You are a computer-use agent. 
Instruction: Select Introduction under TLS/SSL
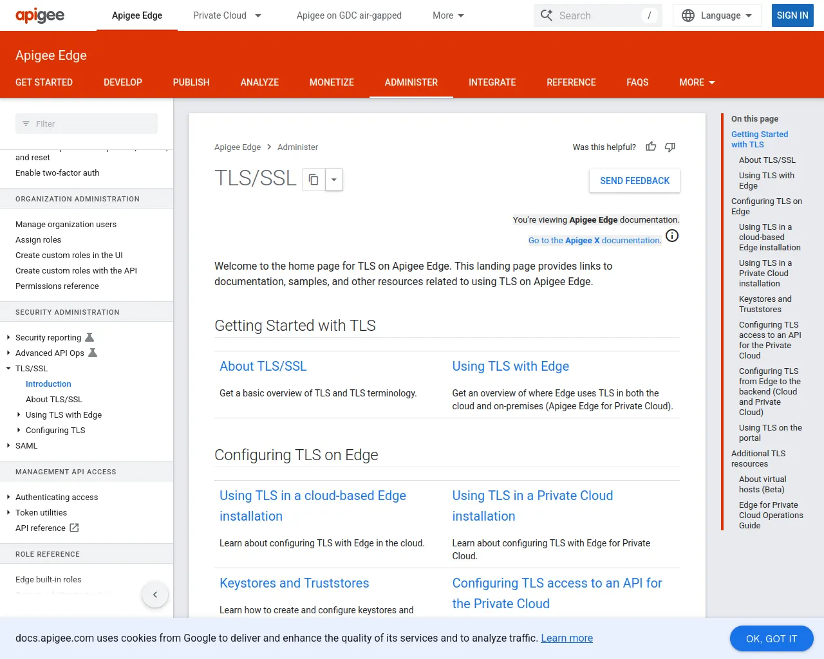48,384
